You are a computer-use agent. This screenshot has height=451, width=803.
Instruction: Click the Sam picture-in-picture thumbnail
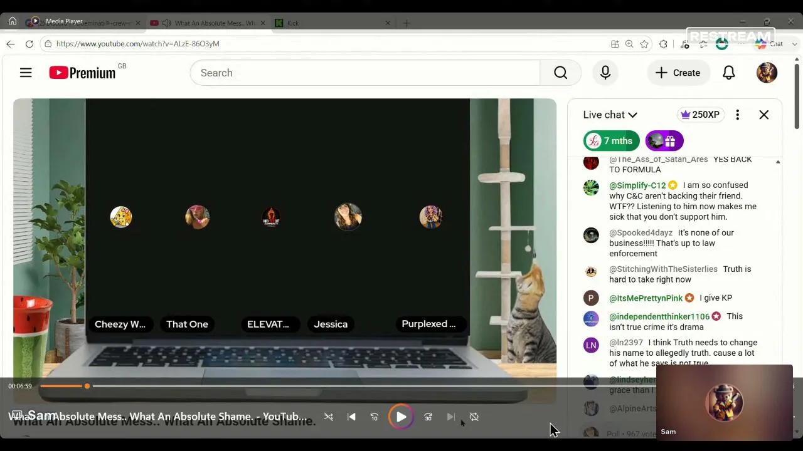tap(725, 402)
